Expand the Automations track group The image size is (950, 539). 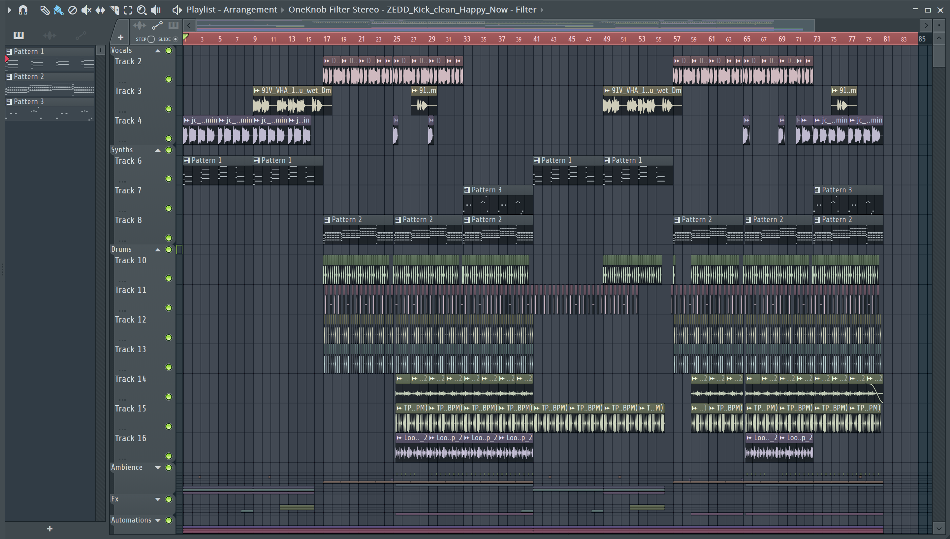pos(158,521)
